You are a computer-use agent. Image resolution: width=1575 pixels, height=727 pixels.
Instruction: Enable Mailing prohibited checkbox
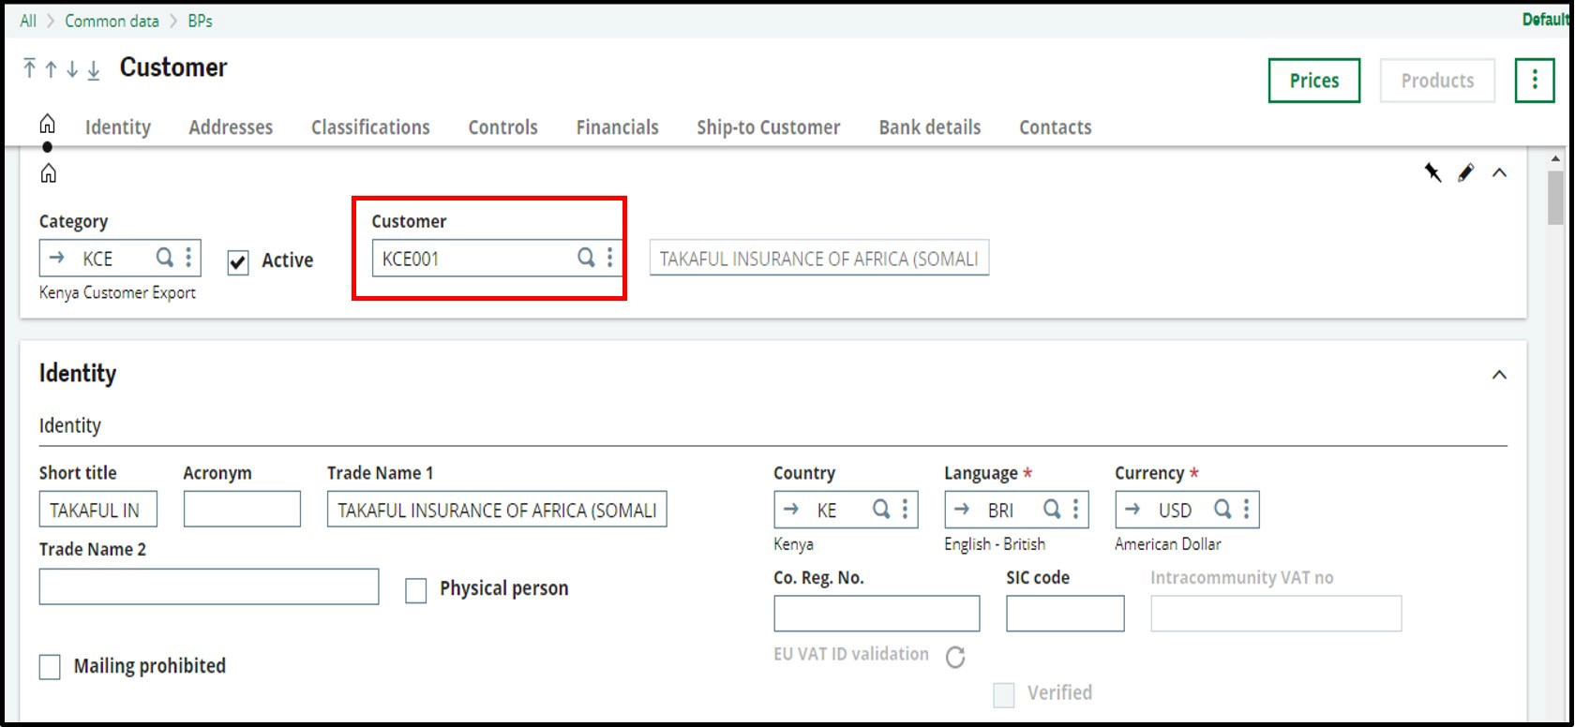point(50,667)
